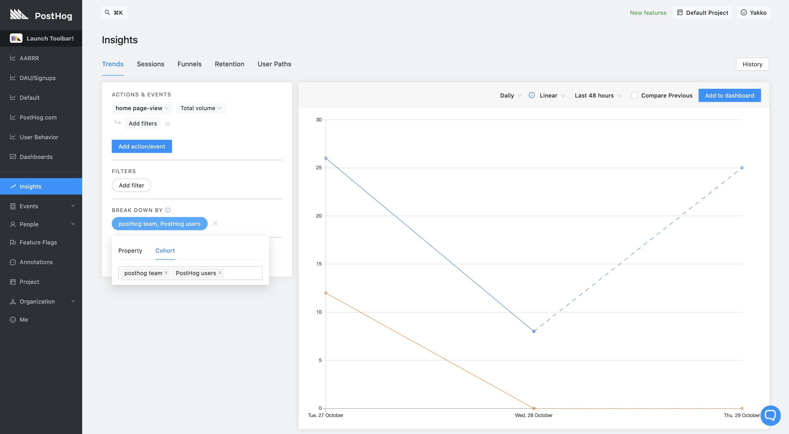Remove the posthog team cohort tag
This screenshot has height=434, width=789.
pos(166,273)
